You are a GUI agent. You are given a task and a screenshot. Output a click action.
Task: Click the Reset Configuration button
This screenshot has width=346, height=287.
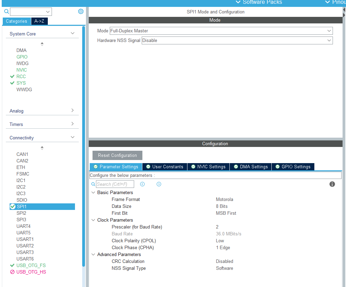(x=117, y=156)
